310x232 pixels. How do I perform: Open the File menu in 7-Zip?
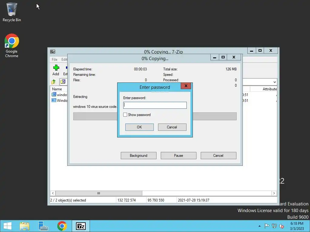tap(54, 60)
